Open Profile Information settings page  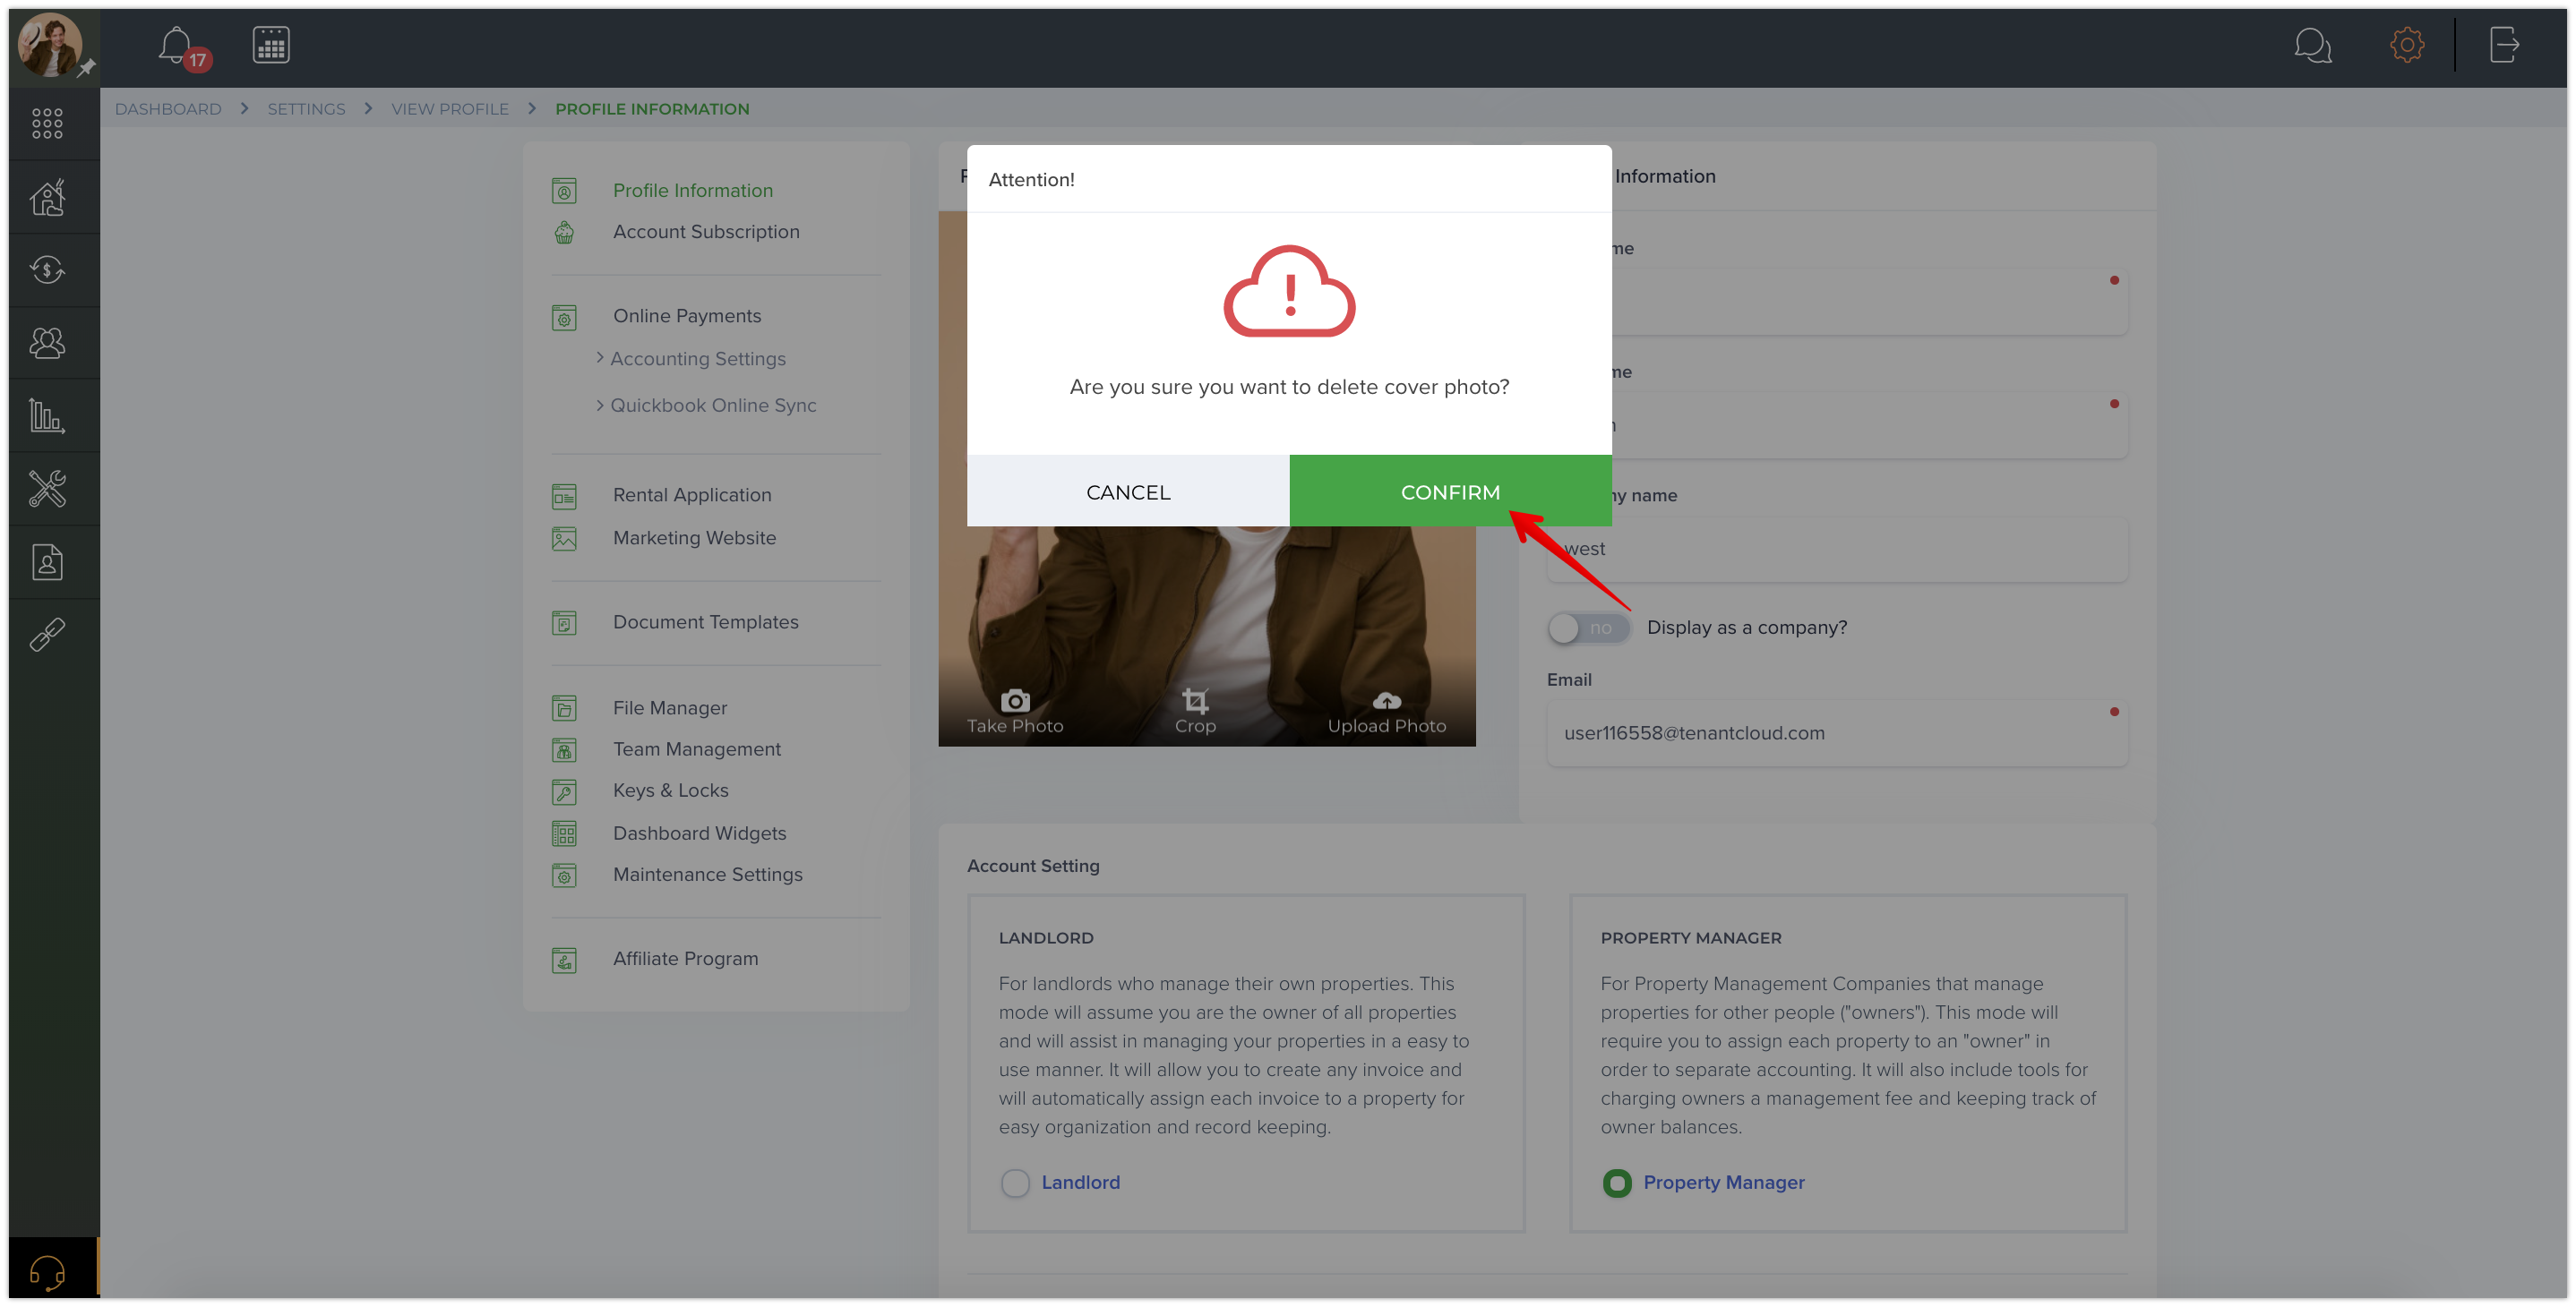click(693, 191)
